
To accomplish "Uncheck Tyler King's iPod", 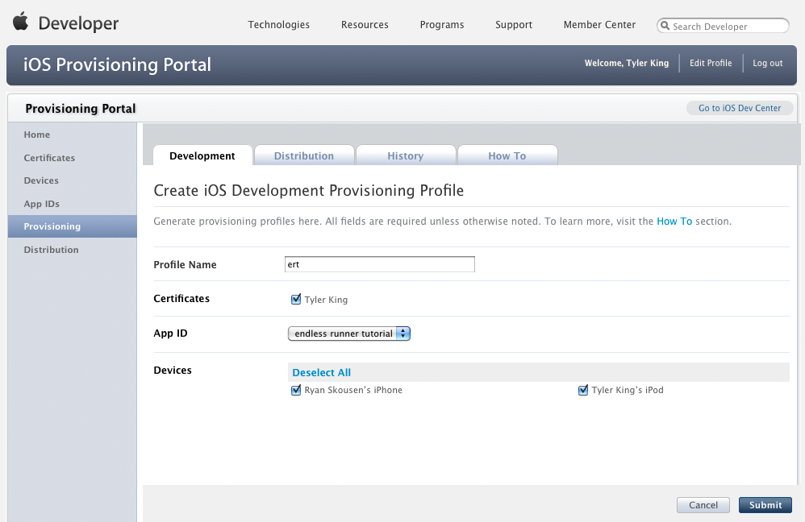I will pyautogui.click(x=582, y=390).
